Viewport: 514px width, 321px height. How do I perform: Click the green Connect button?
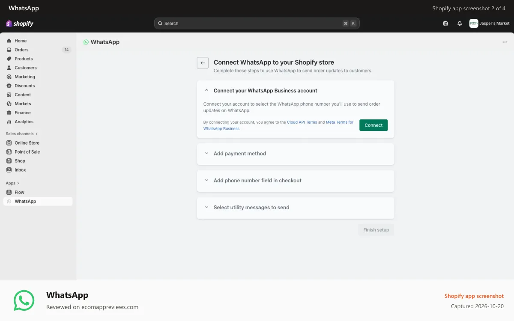coord(374,125)
